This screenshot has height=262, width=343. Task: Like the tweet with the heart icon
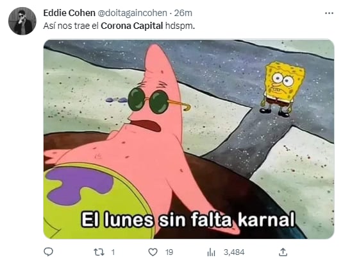click(153, 252)
